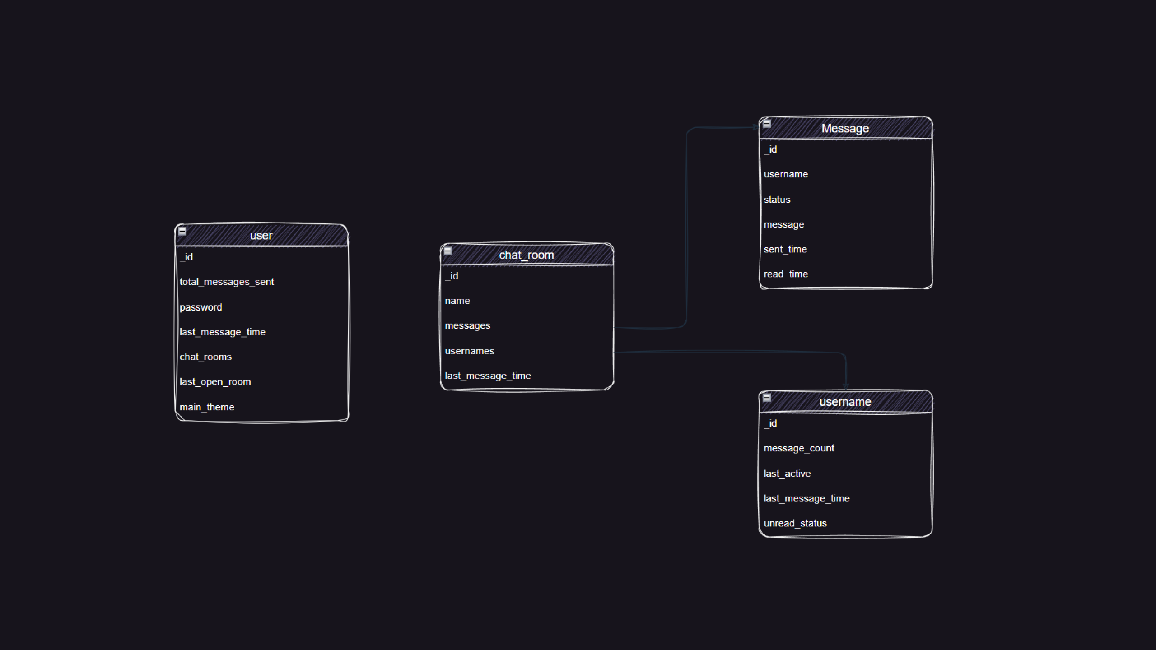The height and width of the screenshot is (650, 1156).
Task: Expand the usernames field in chat_room
Action: point(468,350)
